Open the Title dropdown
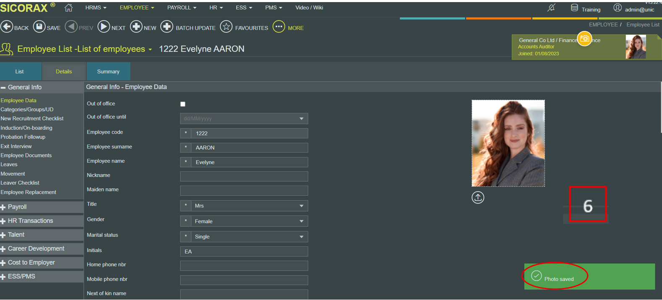662x300 pixels. coord(301,206)
